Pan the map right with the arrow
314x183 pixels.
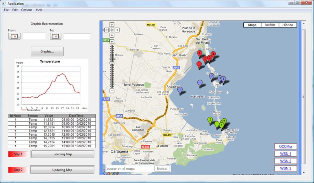pyautogui.click(x=117, y=30)
